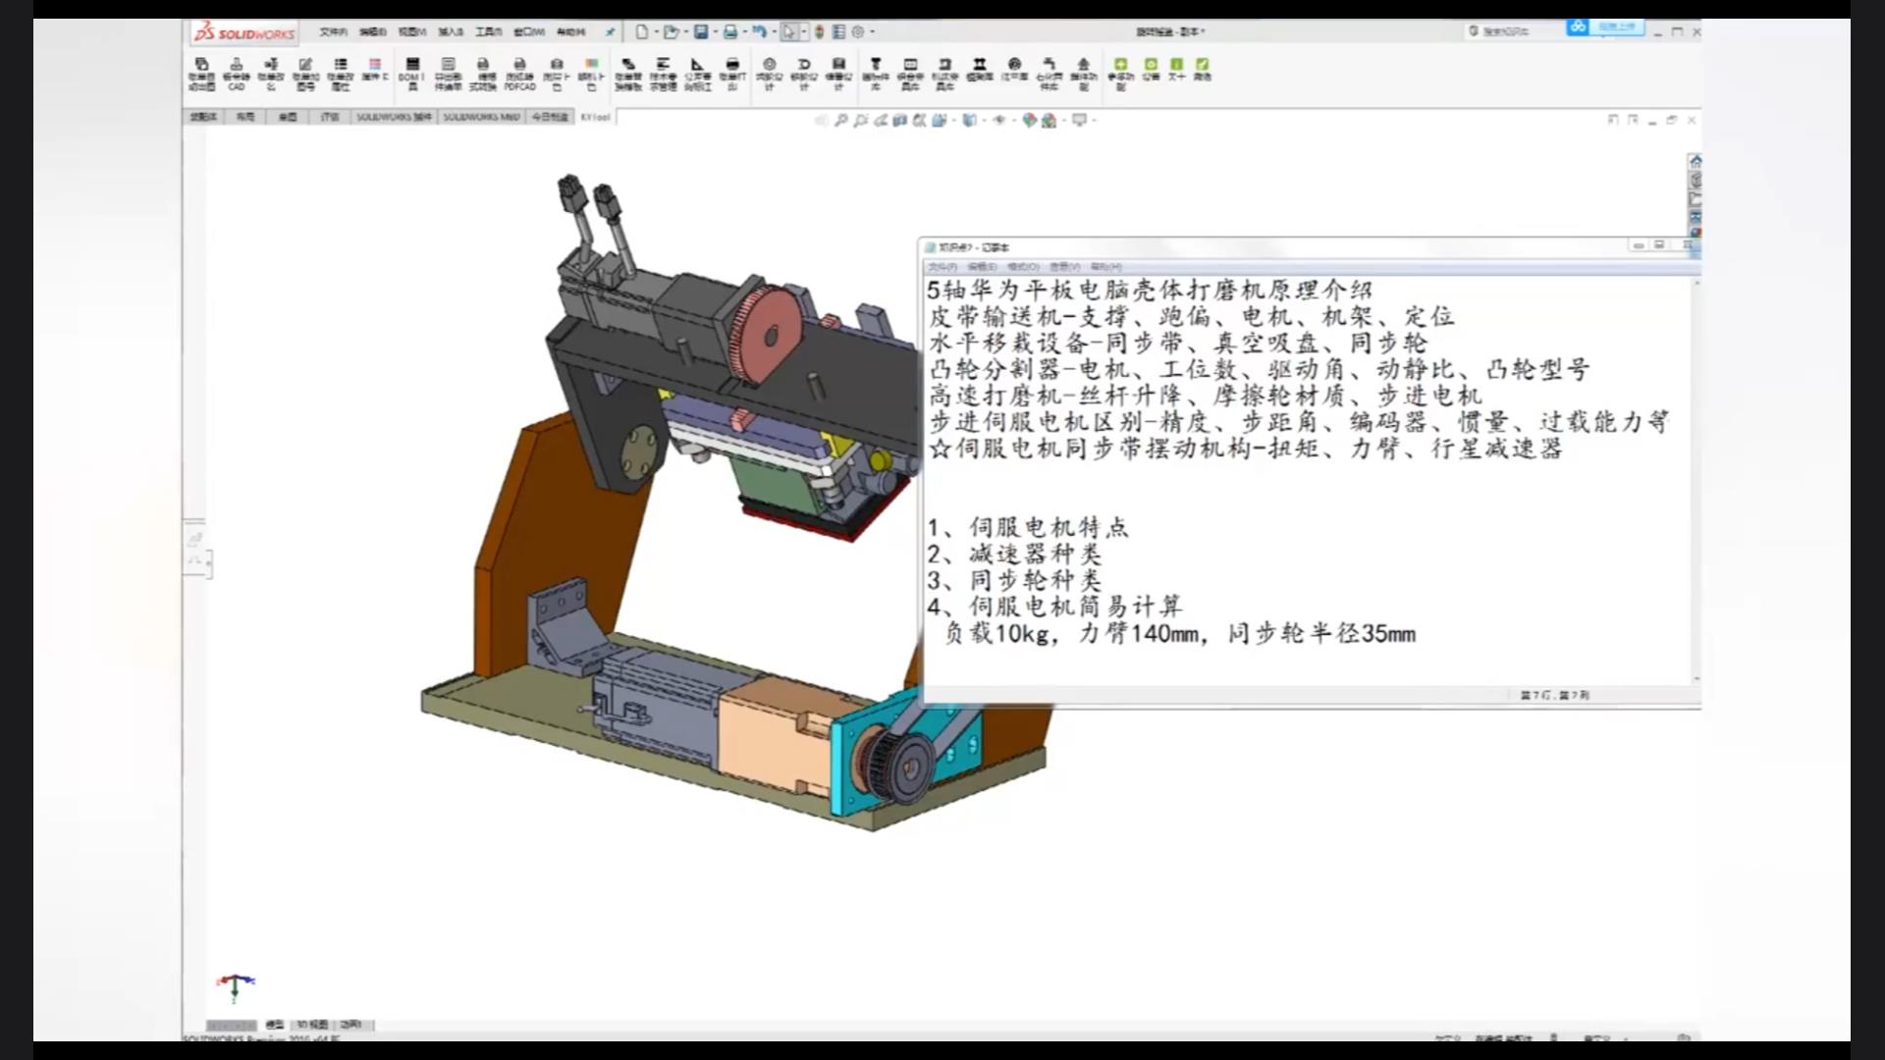Click the Notepad status '第7行，第7列'

click(1555, 695)
